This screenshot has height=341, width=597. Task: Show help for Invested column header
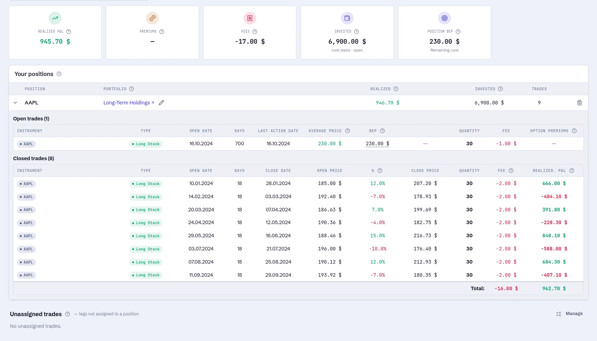pos(500,89)
